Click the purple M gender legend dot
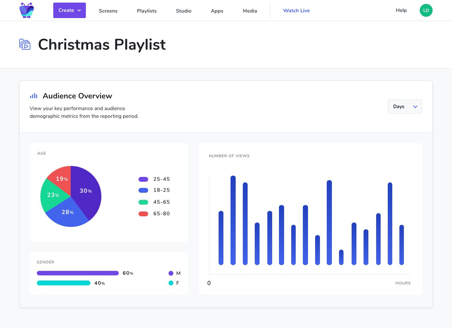Viewport: 452px width, 328px height. [171, 273]
